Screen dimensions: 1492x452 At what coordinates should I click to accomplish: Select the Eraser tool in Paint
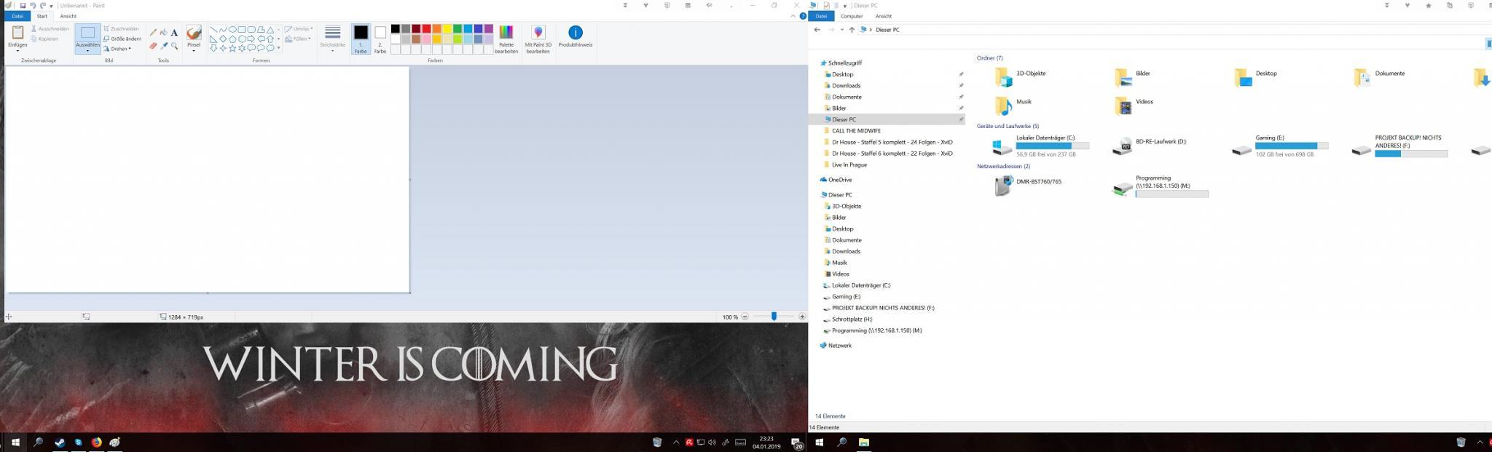153,46
